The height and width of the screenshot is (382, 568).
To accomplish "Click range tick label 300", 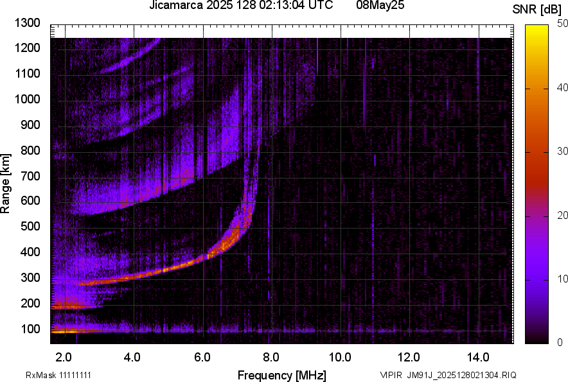I will 30,277.
